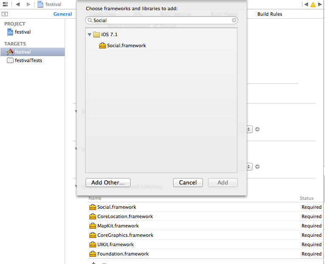The image size is (325, 264).
Task: Collapse the iOS 7.1 folder
Action: (89, 34)
